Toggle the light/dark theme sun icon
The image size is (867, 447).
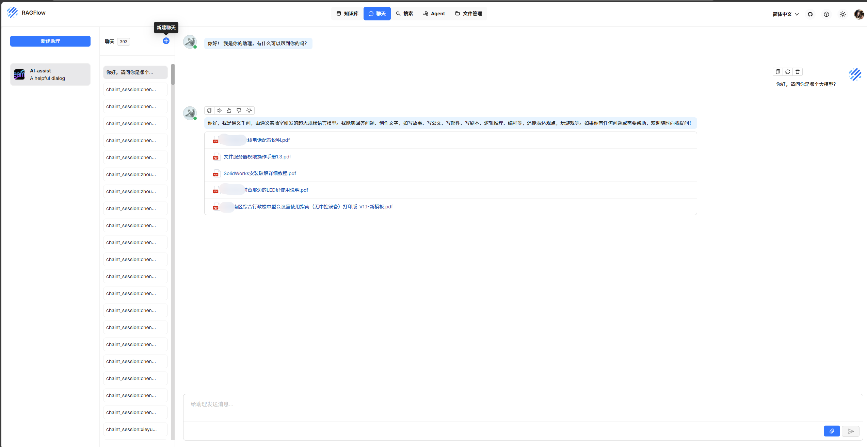tap(842, 14)
